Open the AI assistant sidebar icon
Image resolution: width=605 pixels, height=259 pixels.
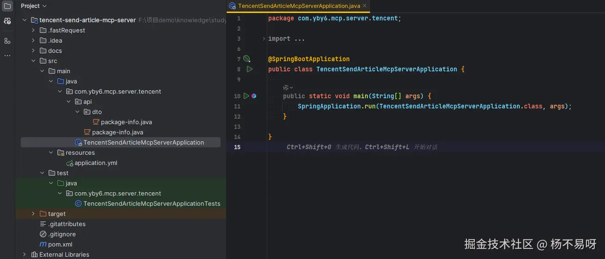pos(7,21)
